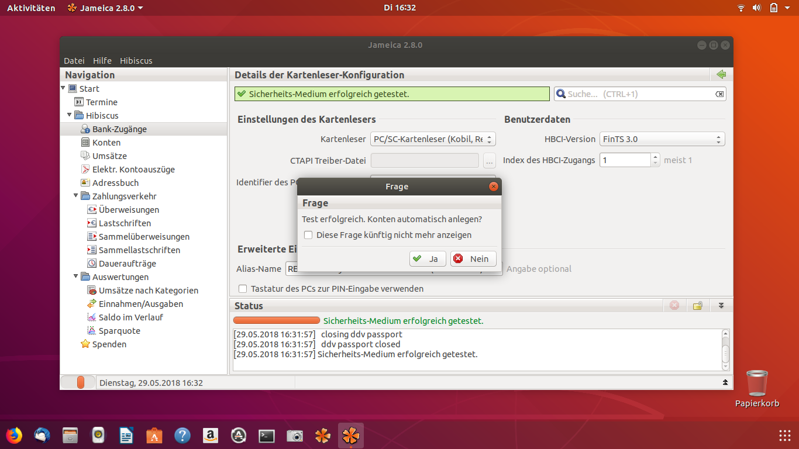Collapse the Zahlungsverkehr tree node
The width and height of the screenshot is (799, 449).
coord(76,196)
